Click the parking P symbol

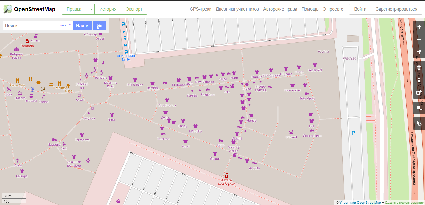click(x=353, y=133)
